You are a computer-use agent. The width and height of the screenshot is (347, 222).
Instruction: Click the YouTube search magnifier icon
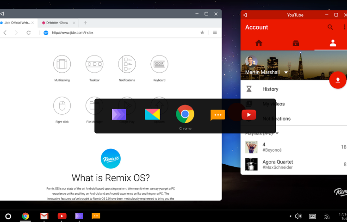coord(330,27)
